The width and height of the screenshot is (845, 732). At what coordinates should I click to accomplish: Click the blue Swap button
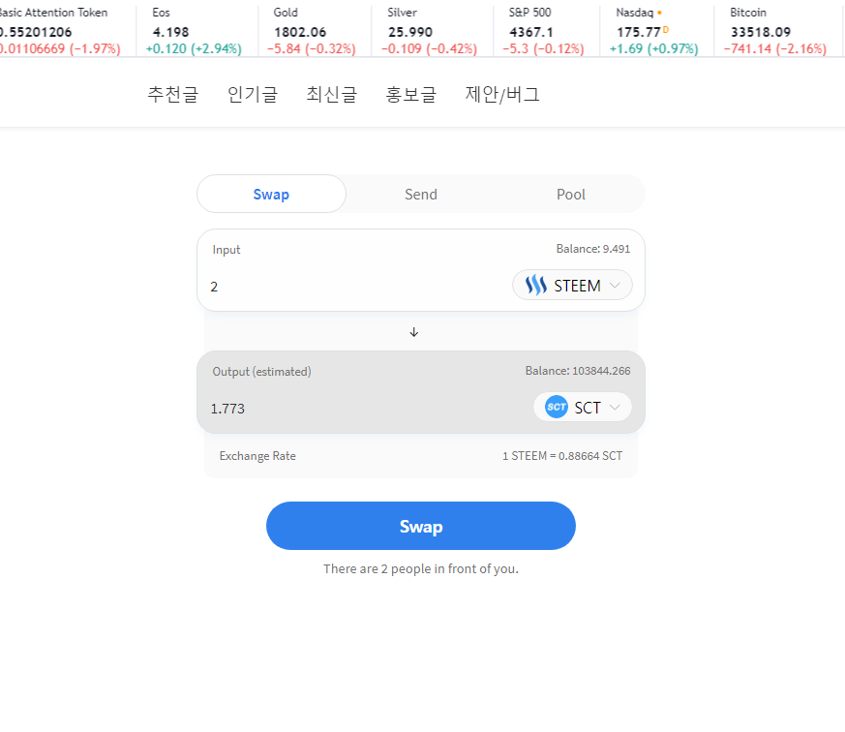click(421, 526)
